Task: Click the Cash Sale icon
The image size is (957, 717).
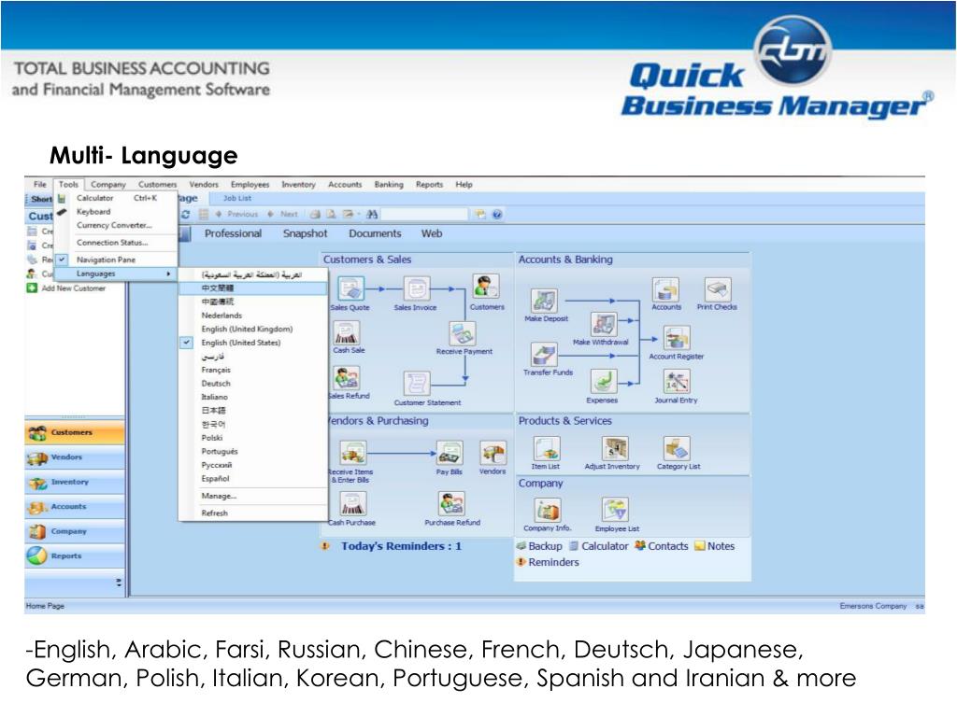Action: tap(347, 333)
